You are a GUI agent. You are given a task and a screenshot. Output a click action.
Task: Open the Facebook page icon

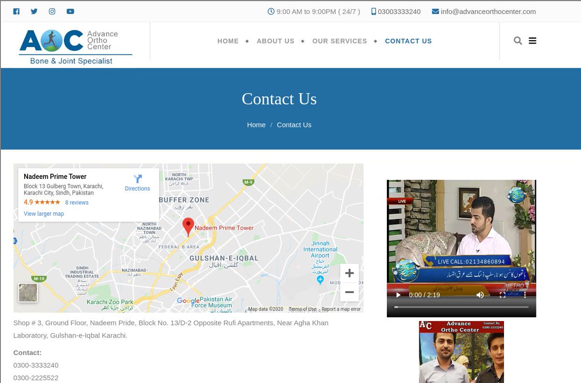point(16,12)
